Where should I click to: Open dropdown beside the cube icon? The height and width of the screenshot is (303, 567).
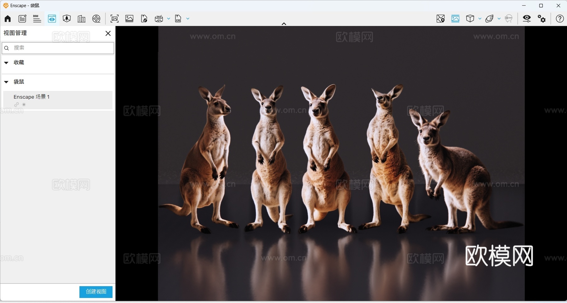(x=480, y=19)
